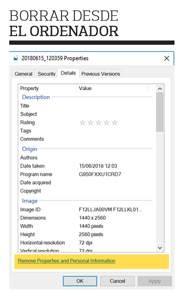This screenshot has width=184, height=296.
Task: Click the scrollbar down arrow
Action: [x=159, y=248]
